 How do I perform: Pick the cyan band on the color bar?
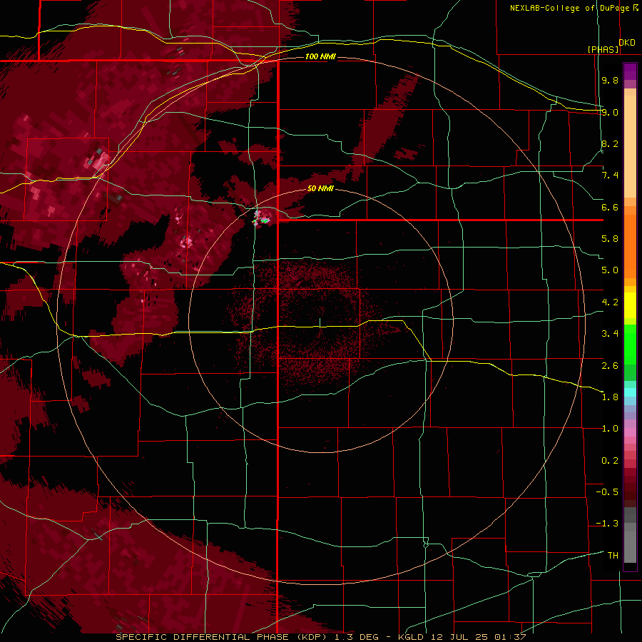point(630,392)
